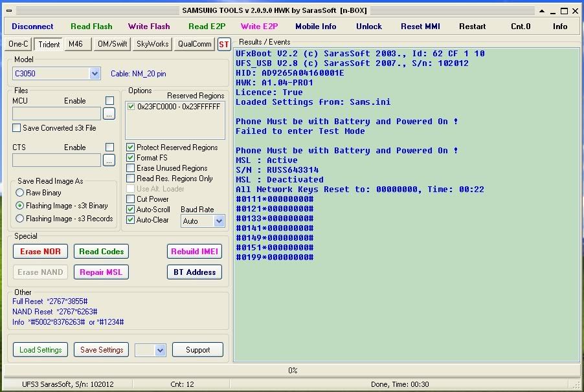Toggle the Auto-Scroll checkbox

[x=130, y=210]
